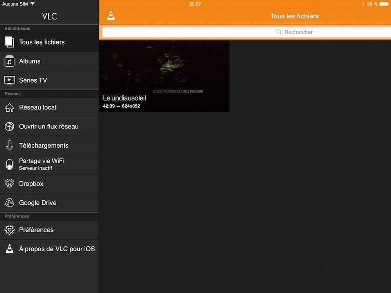
Task: Click the VLC title at the sidebar top
Action: (50, 16)
